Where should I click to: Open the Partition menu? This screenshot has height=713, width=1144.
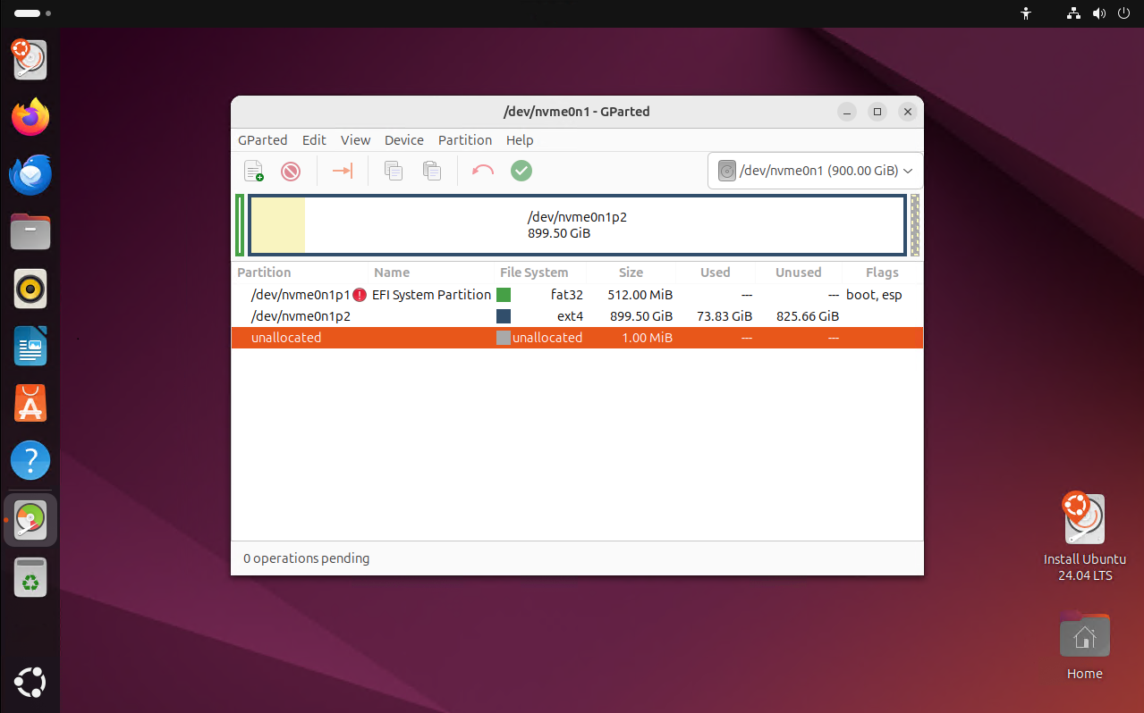point(465,139)
